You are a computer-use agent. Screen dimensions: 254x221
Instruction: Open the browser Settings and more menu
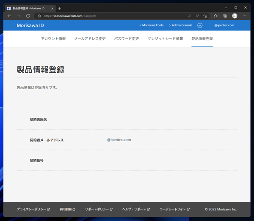(244, 16)
